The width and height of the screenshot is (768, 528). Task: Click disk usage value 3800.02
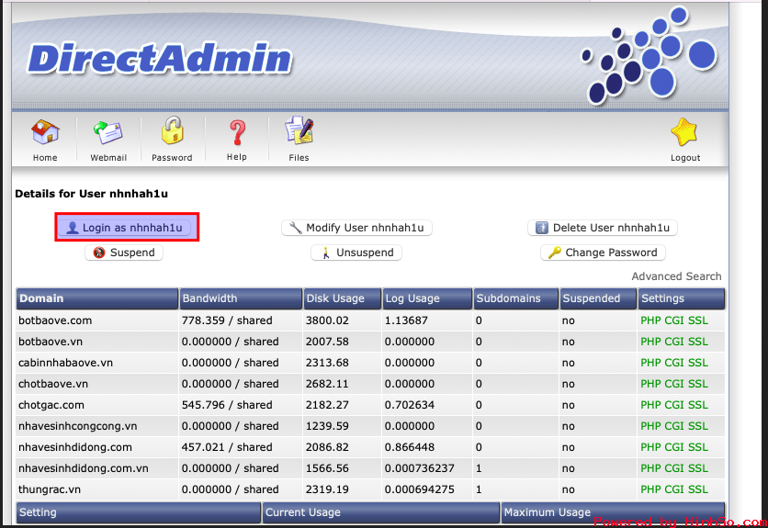(x=327, y=320)
